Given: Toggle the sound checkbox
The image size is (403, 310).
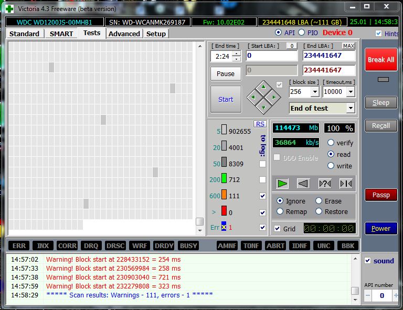Looking at the screenshot, I should tap(367, 261).
